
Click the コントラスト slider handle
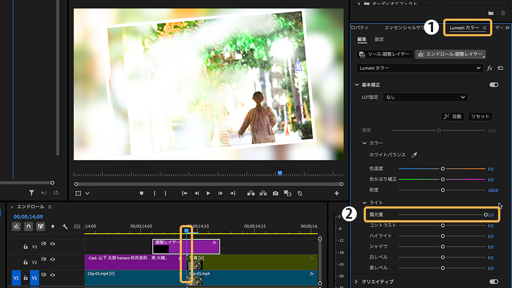tap(443, 225)
